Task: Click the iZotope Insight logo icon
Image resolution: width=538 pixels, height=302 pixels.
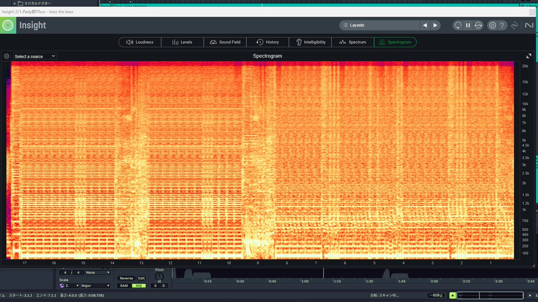Action: click(8, 26)
